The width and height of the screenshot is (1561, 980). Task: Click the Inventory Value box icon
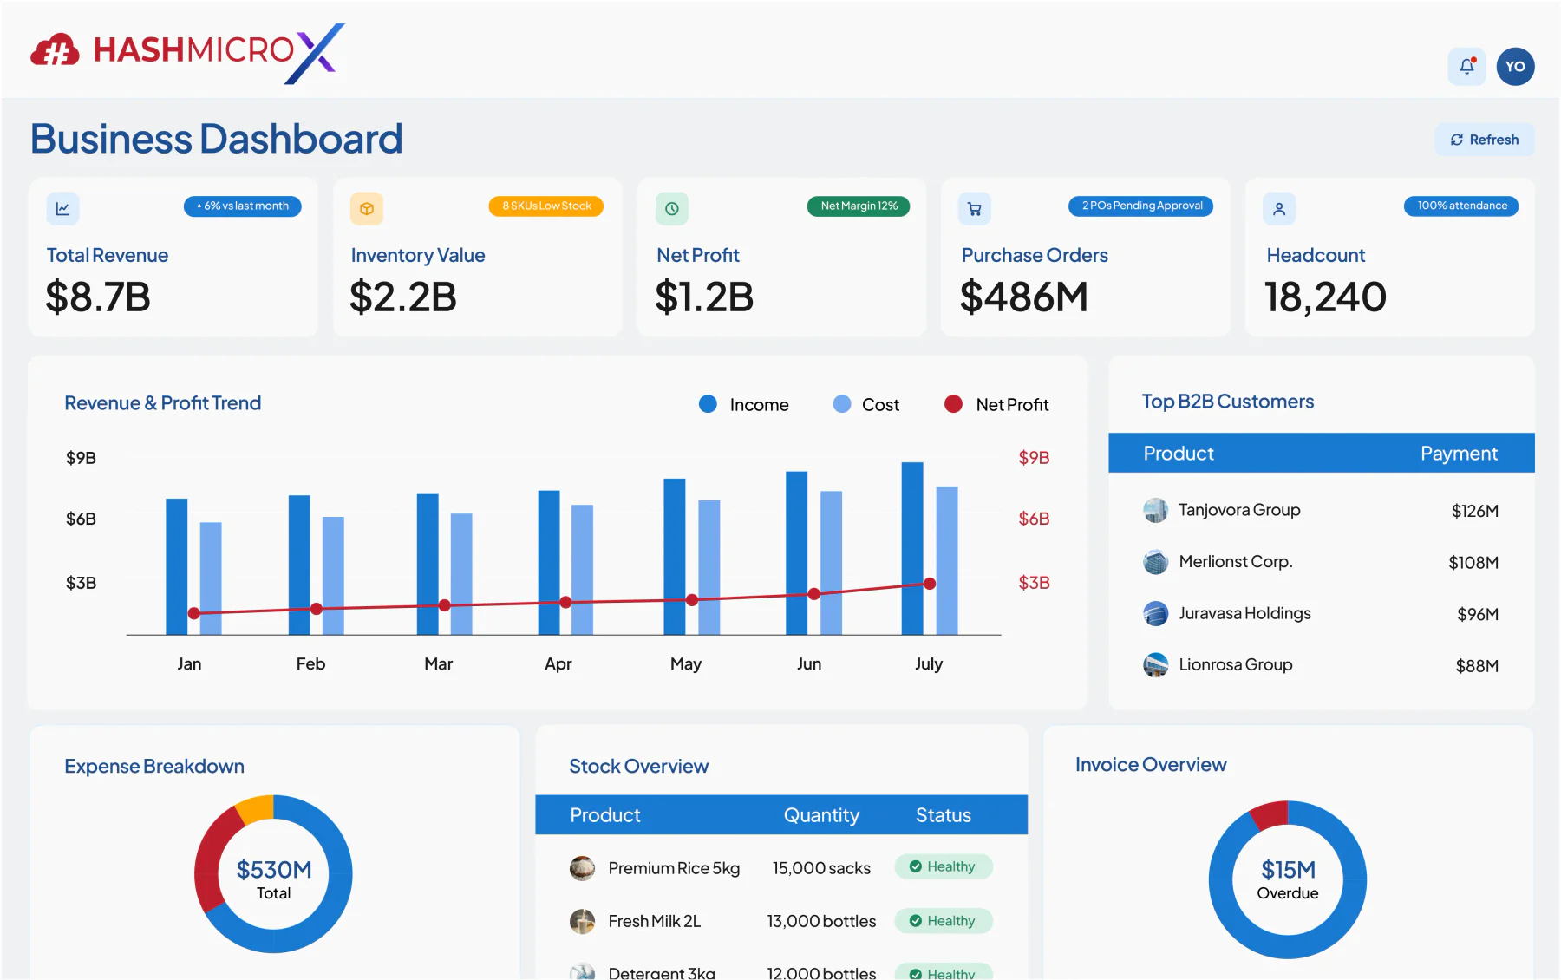point(367,209)
